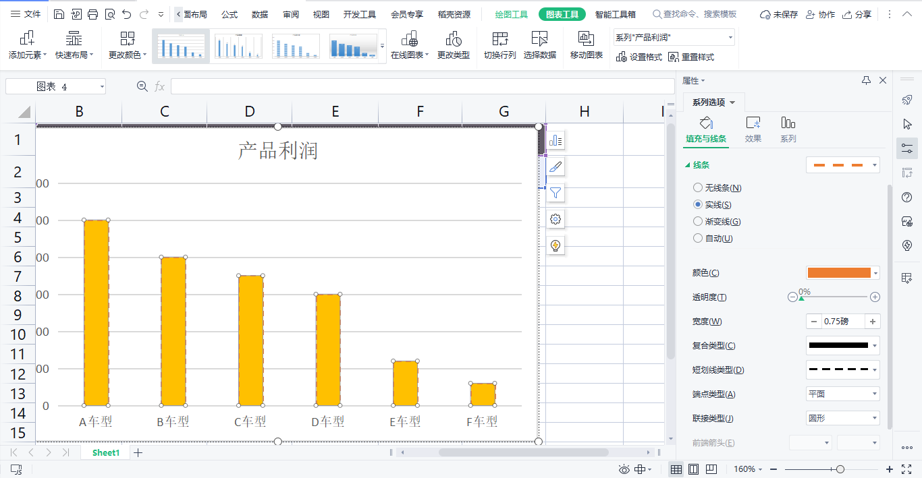Collapse the 线条 line section
Image resolution: width=922 pixels, height=478 pixels.
pyautogui.click(x=688, y=165)
